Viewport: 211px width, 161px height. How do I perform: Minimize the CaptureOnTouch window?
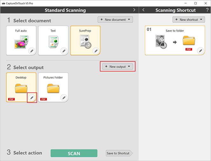[186, 3]
